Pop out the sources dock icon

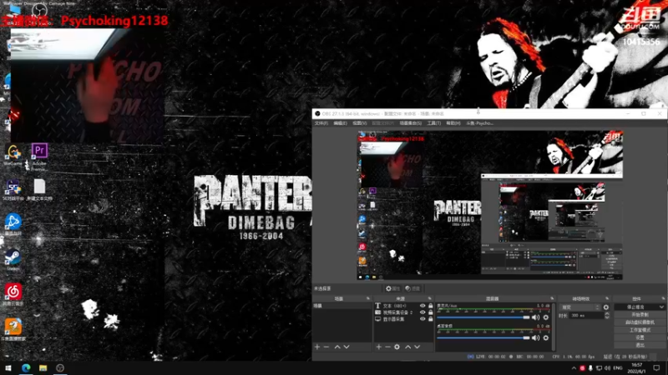(429, 298)
